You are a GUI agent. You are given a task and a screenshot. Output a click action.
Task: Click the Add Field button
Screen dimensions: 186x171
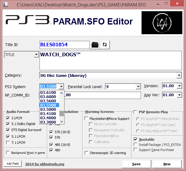click(x=12, y=164)
